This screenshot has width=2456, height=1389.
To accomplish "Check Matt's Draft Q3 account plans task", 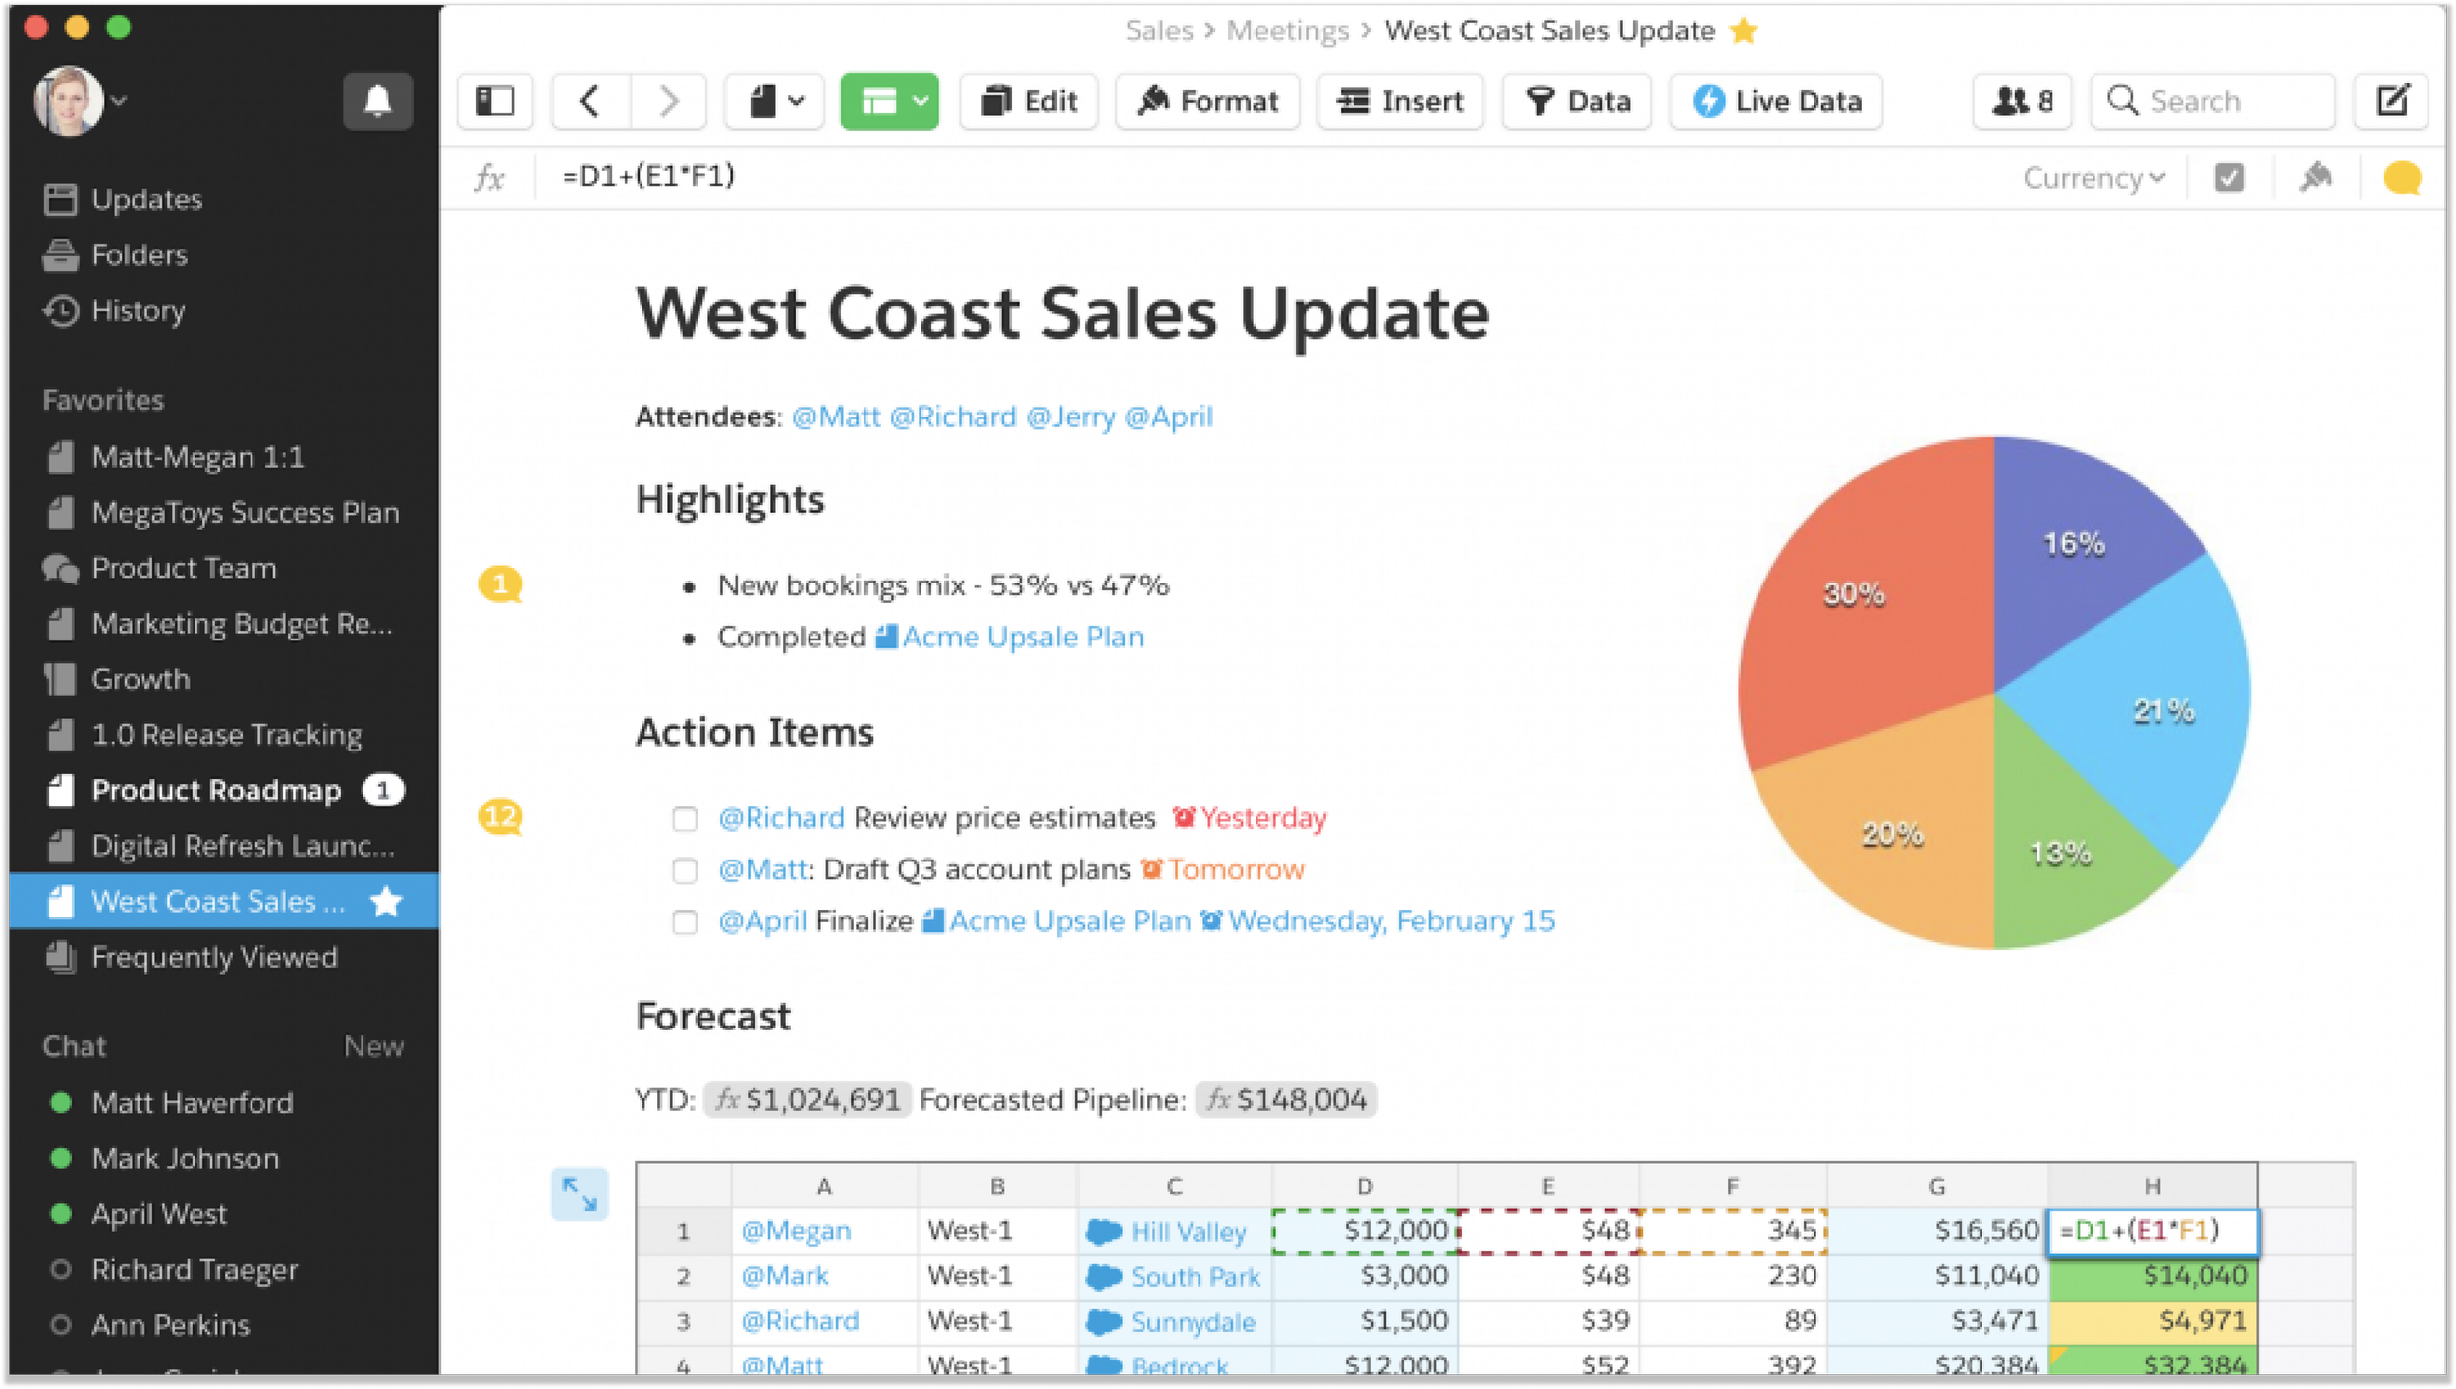I will 685,870.
